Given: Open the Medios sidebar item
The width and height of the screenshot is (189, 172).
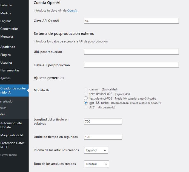Looking at the screenshot, I should (5, 13).
